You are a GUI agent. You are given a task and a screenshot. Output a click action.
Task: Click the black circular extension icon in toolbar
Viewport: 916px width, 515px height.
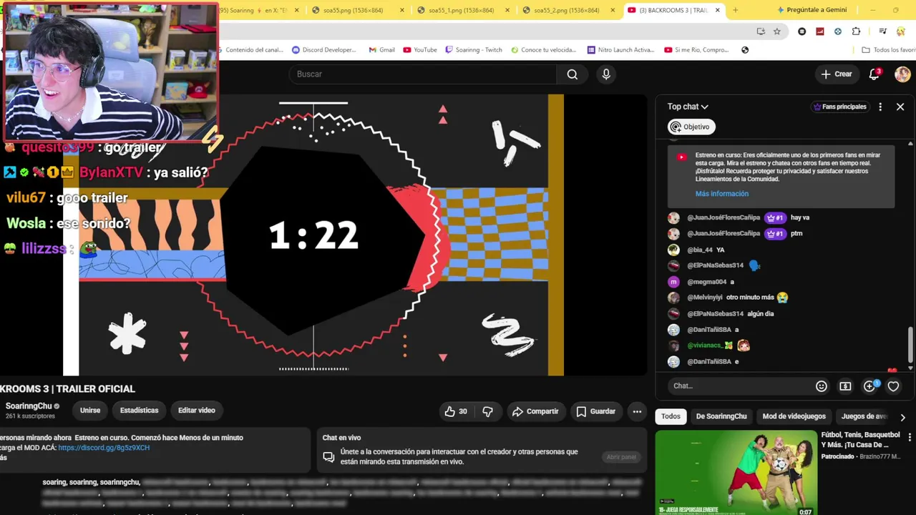(801, 31)
